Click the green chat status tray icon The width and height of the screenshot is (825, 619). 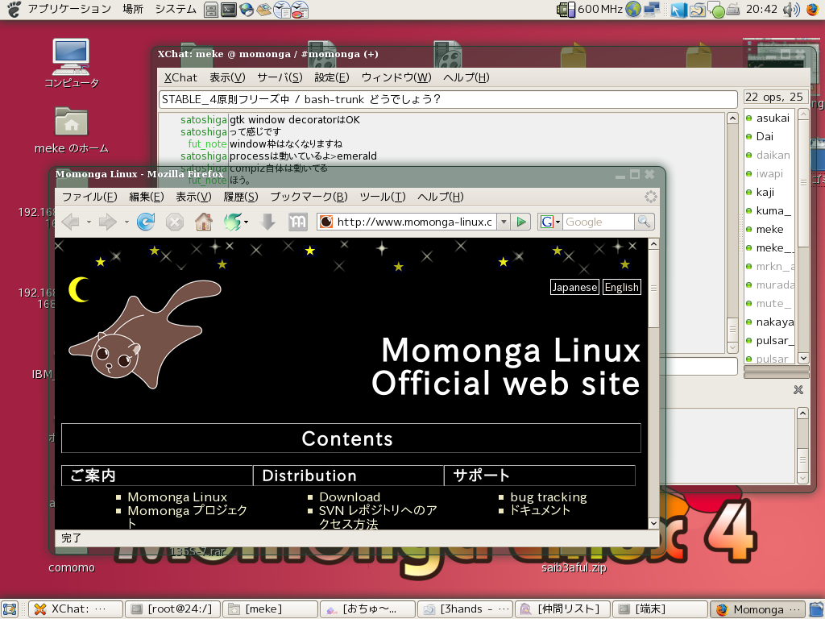(x=717, y=10)
